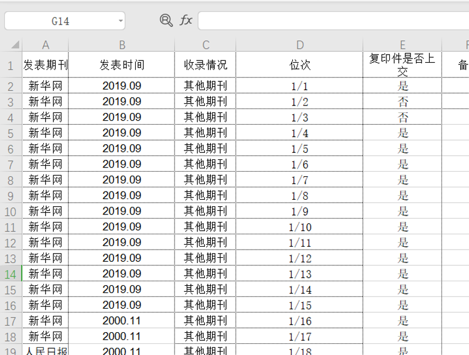Select column B header
This screenshot has height=355, width=469.
(122, 45)
